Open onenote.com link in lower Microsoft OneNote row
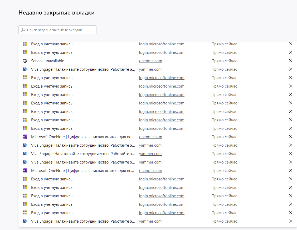This screenshot has width=297, height=230. [x=150, y=170]
